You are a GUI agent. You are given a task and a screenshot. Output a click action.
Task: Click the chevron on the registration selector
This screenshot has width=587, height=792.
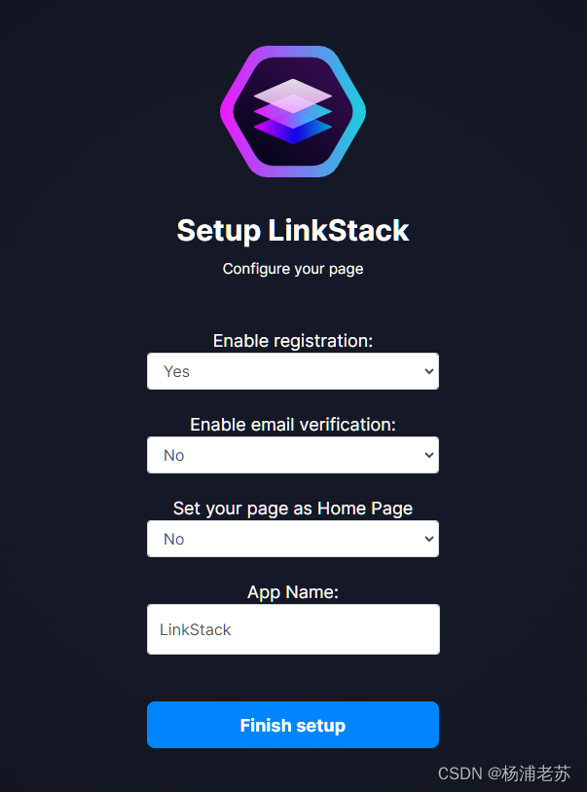tap(427, 371)
